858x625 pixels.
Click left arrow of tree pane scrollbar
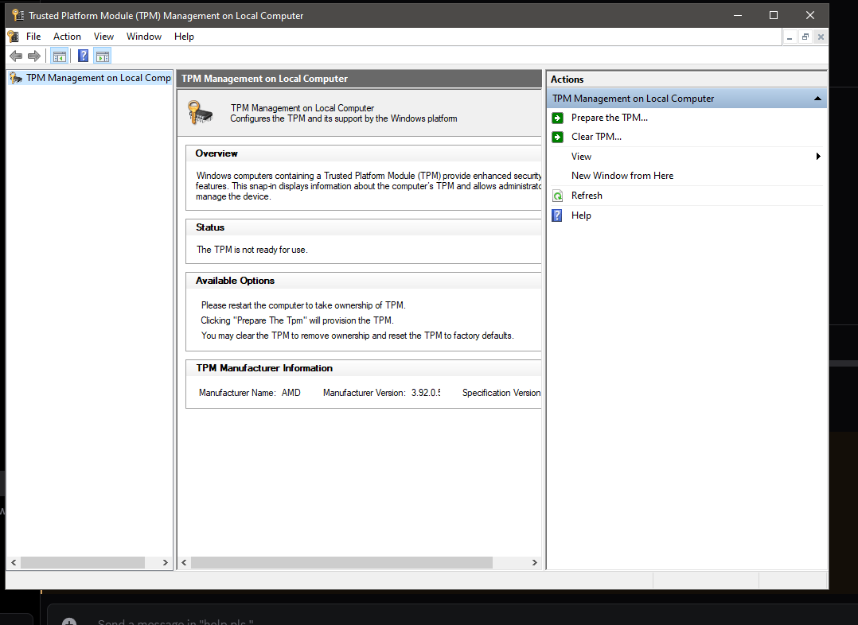[14, 563]
